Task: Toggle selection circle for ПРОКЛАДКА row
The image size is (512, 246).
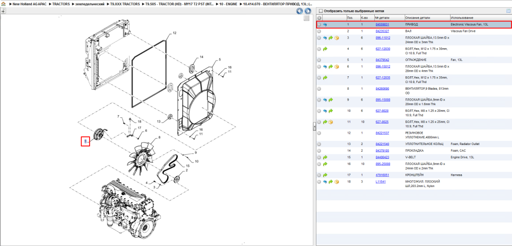Action: coord(319,151)
